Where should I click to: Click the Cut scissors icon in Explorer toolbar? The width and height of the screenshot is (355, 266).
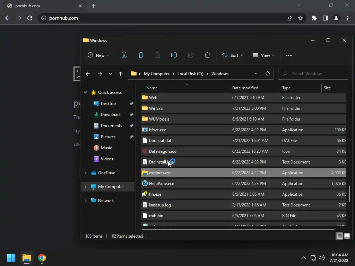click(124, 55)
